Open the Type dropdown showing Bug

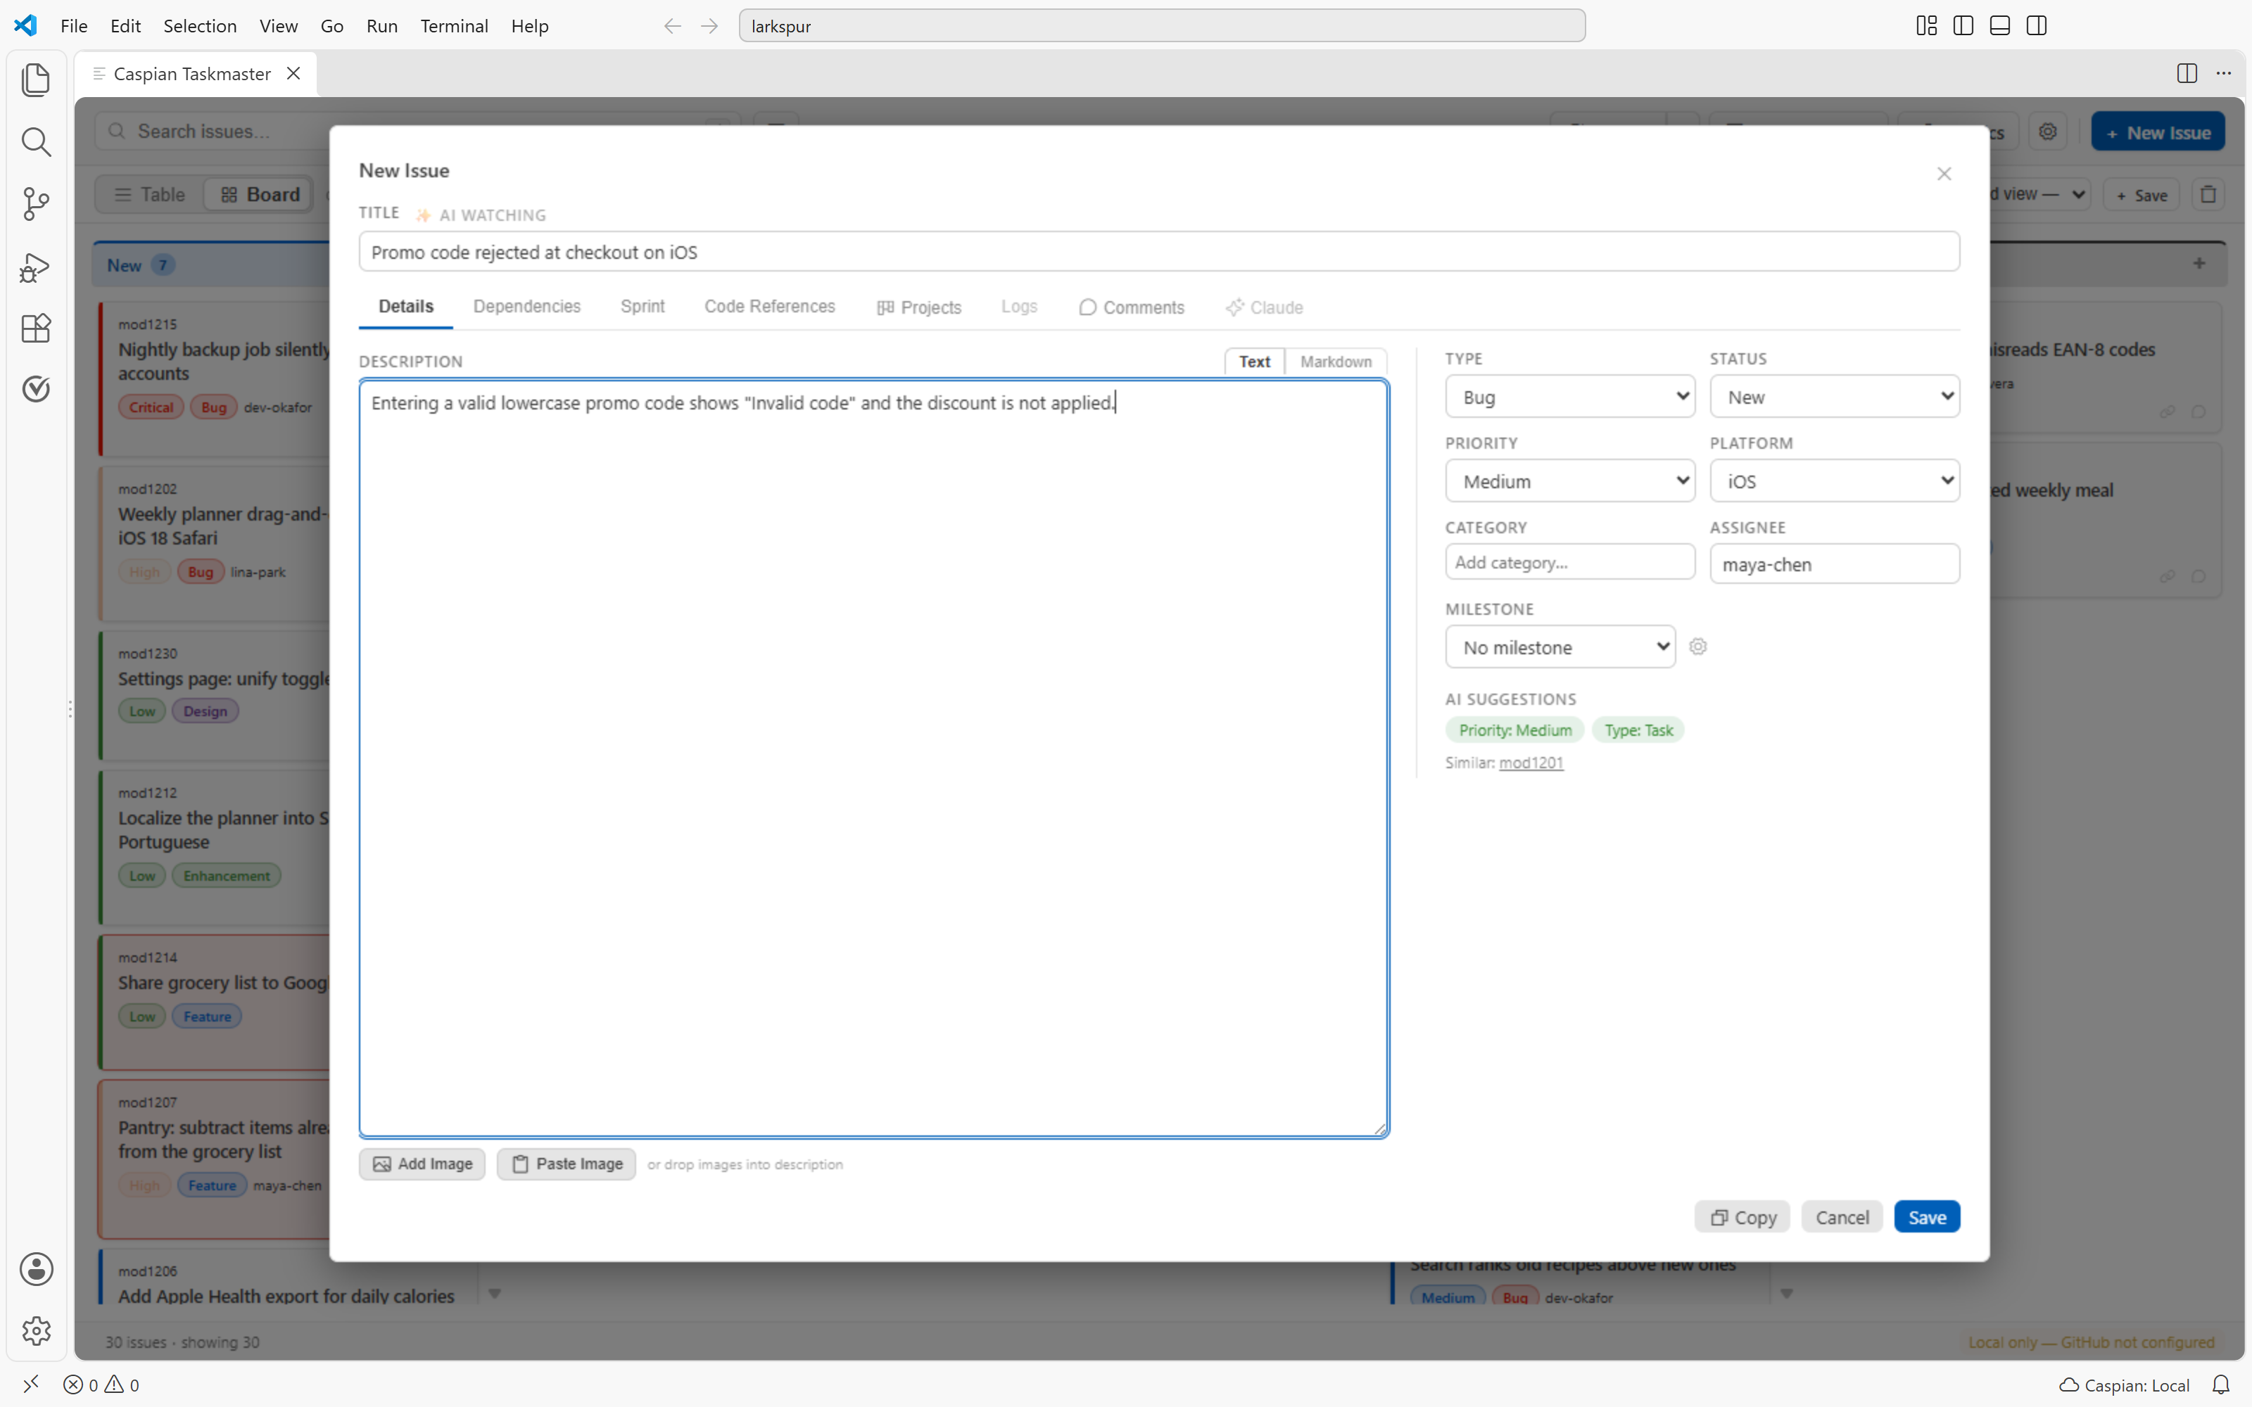1570,397
